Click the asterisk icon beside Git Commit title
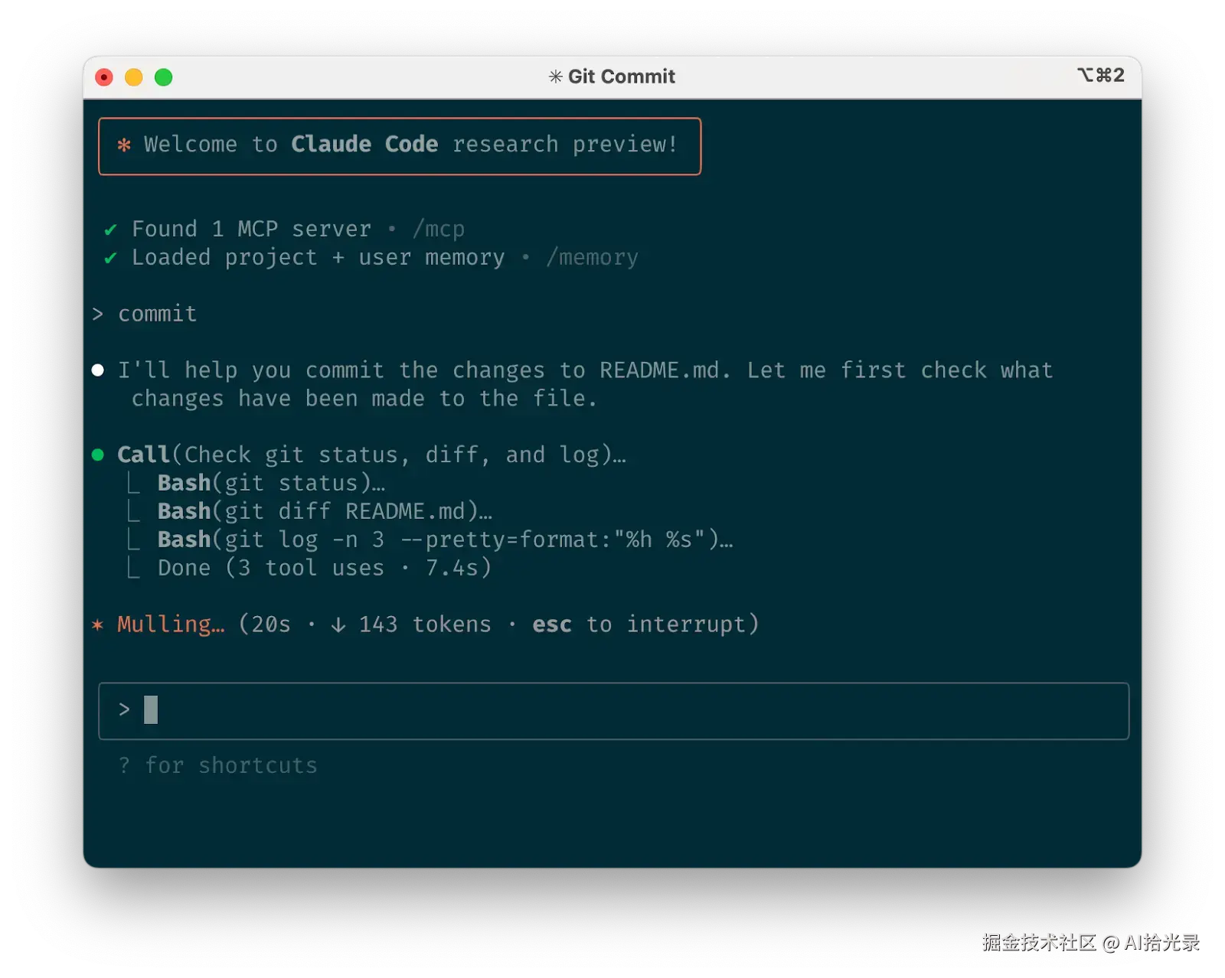This screenshot has width=1225, height=978. pyautogui.click(x=556, y=77)
